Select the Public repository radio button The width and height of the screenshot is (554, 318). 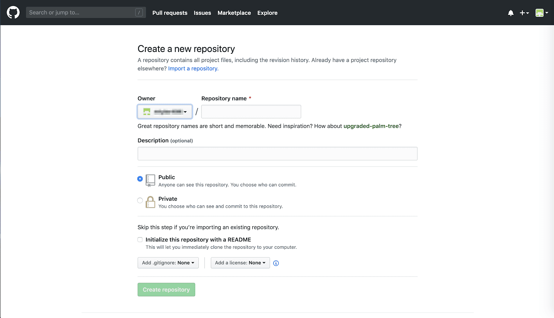pos(140,179)
